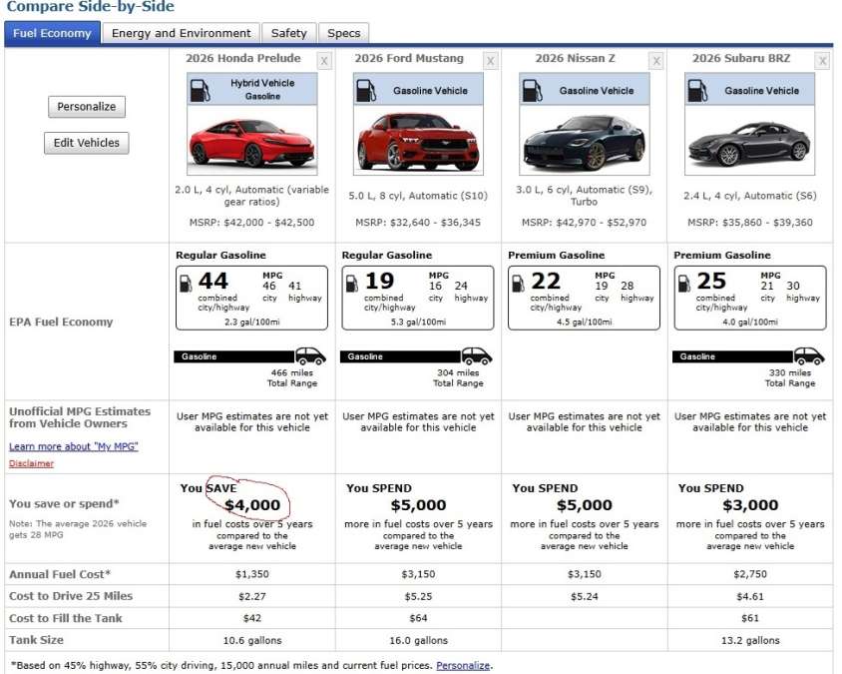This screenshot has height=674, width=842.
Task: Click the 2026 Nissan Z title
Action: pyautogui.click(x=575, y=58)
